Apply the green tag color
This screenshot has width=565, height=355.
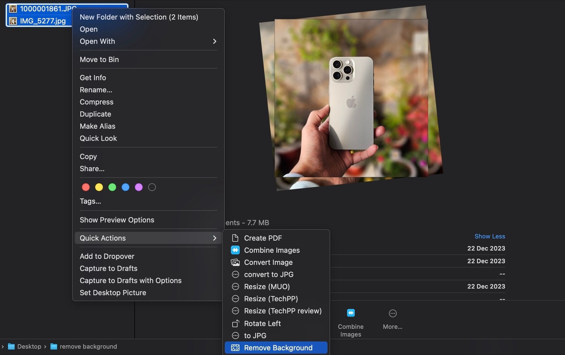tap(112, 187)
